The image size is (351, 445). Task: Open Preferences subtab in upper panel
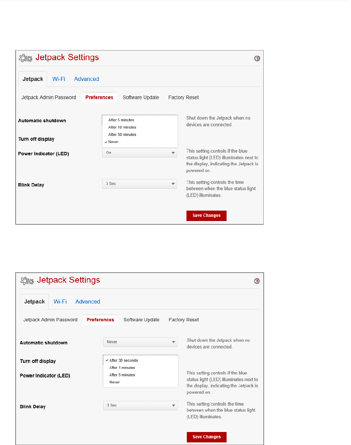tap(99, 97)
